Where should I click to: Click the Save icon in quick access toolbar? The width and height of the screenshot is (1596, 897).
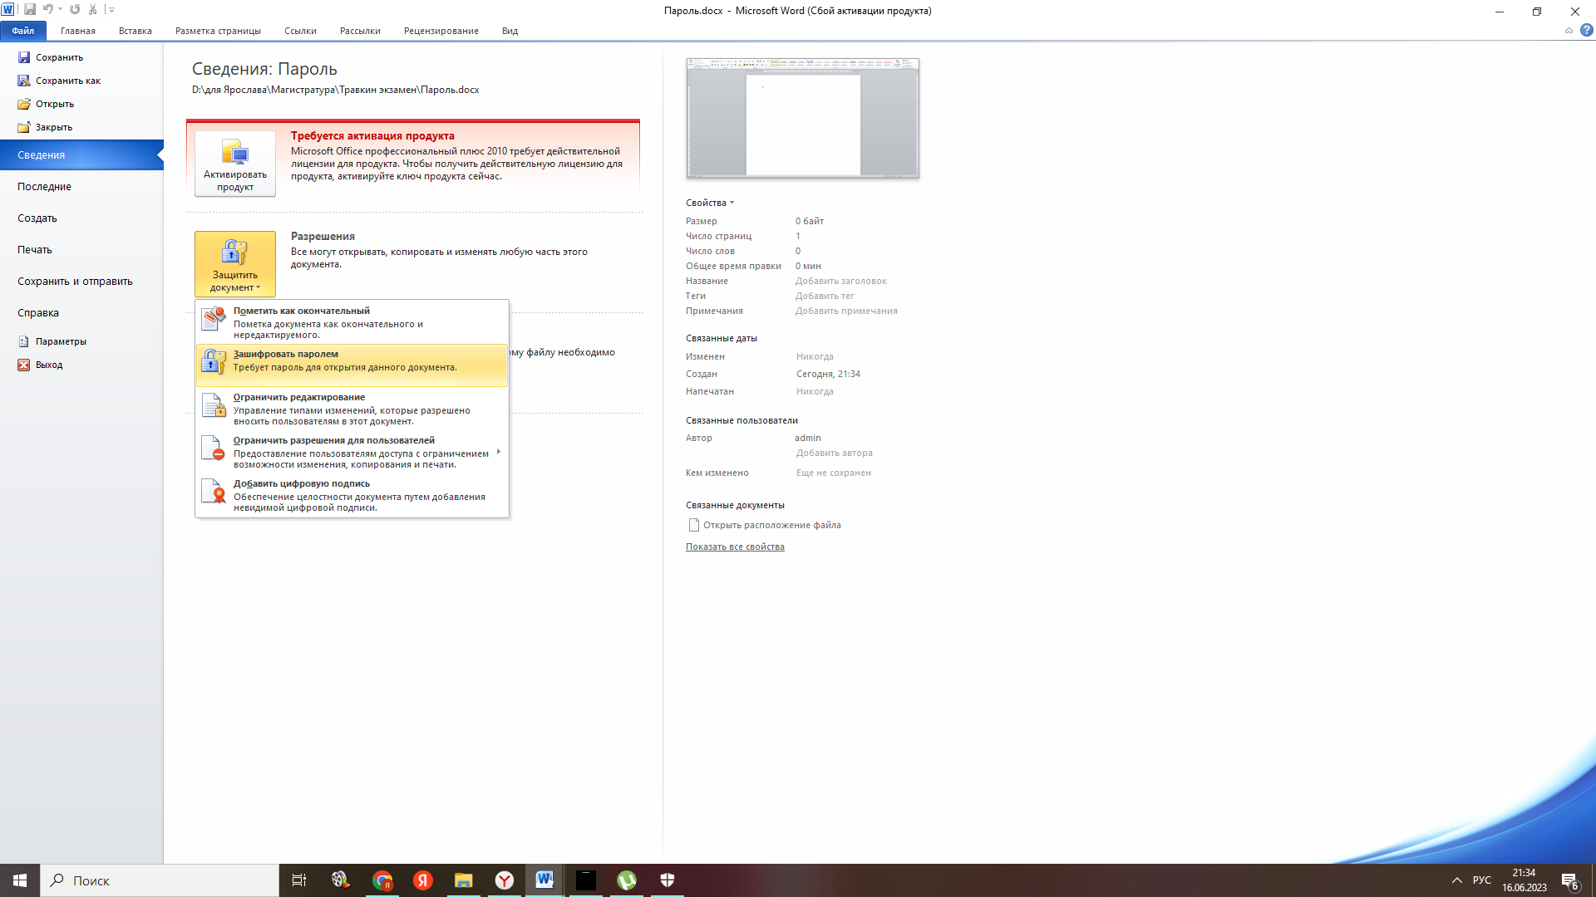[30, 10]
